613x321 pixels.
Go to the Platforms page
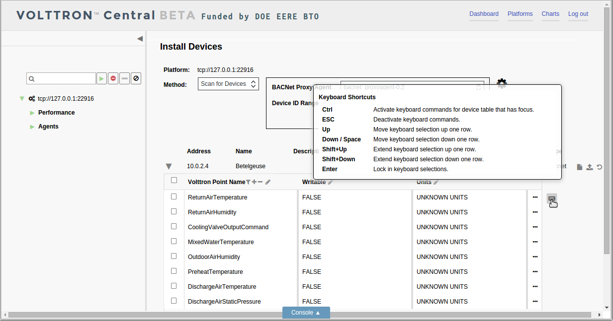[520, 14]
